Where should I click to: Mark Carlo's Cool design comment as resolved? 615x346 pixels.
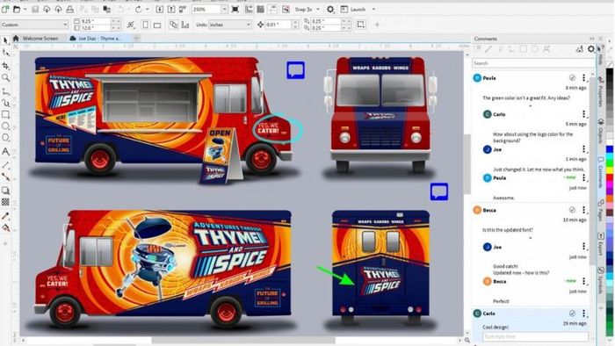point(572,314)
